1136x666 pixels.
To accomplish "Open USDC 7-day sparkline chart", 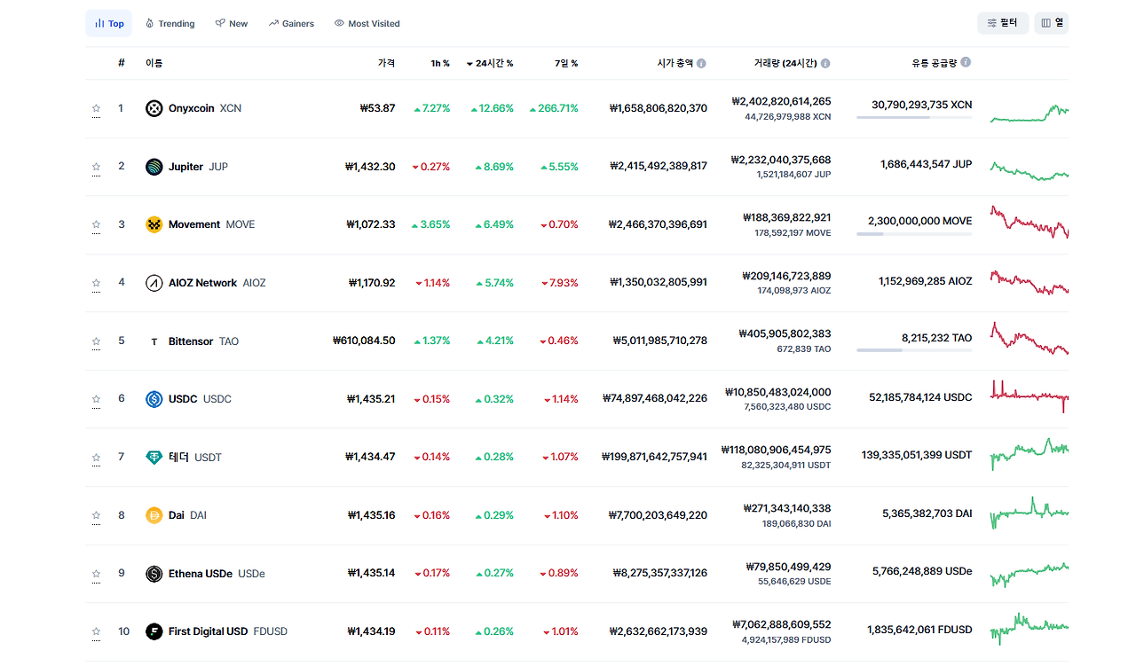I will pyautogui.click(x=1029, y=396).
